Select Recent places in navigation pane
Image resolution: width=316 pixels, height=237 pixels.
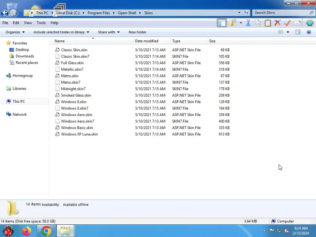[x=27, y=62]
